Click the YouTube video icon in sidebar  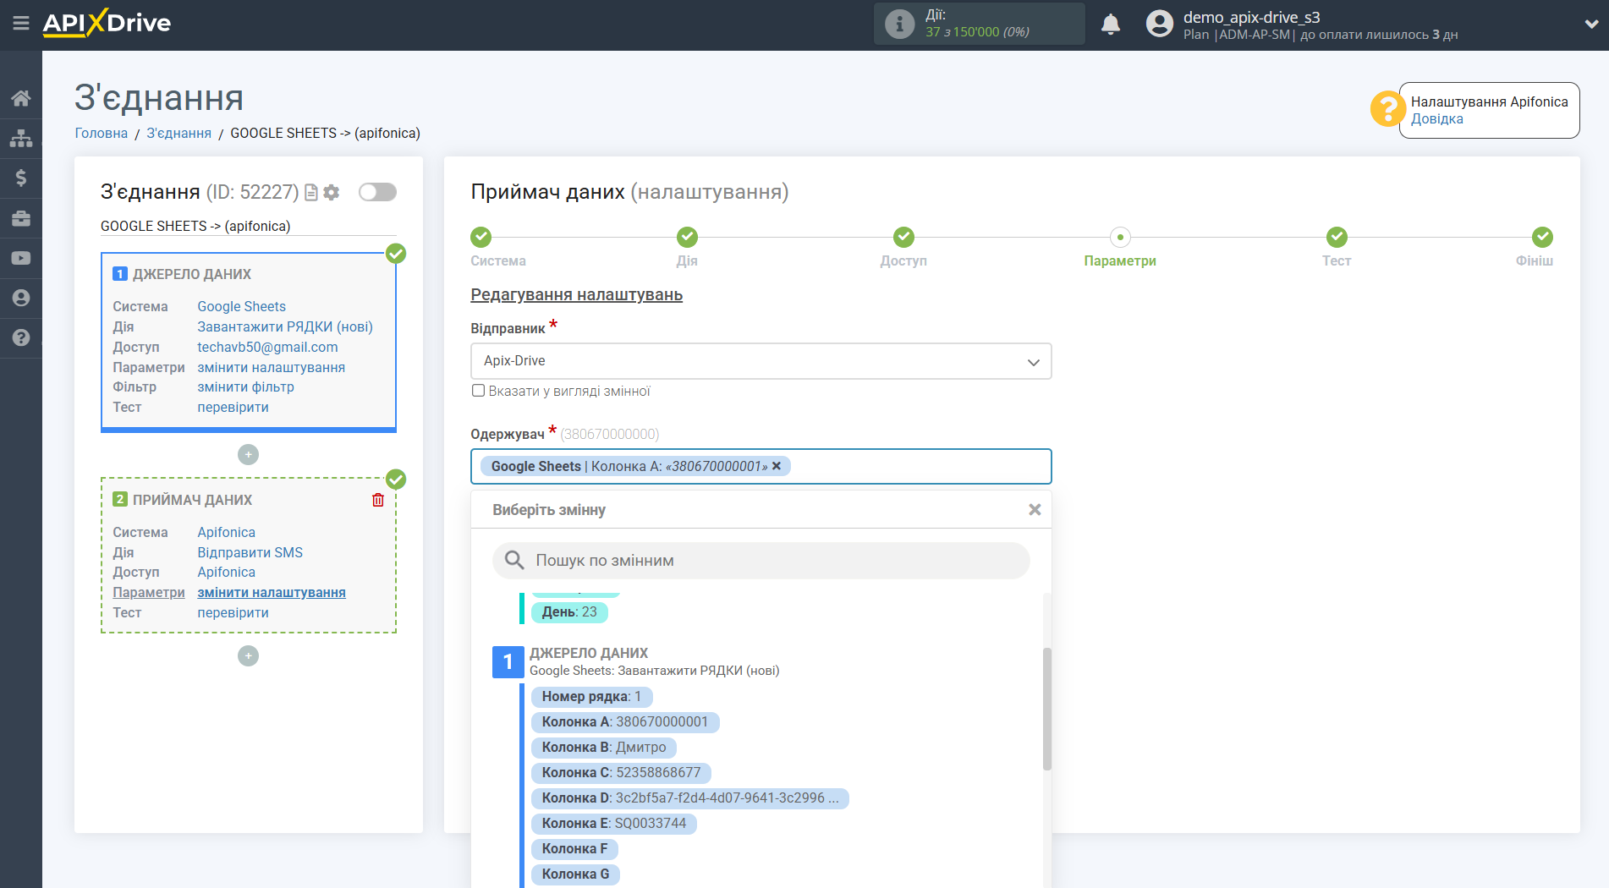20,258
